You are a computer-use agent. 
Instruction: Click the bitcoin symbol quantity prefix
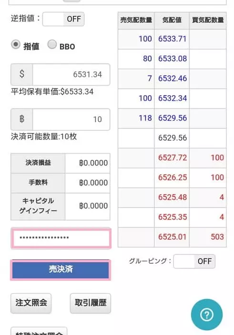[x=22, y=119]
